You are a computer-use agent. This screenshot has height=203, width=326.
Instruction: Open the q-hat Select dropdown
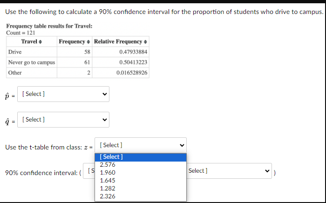(x=63, y=120)
